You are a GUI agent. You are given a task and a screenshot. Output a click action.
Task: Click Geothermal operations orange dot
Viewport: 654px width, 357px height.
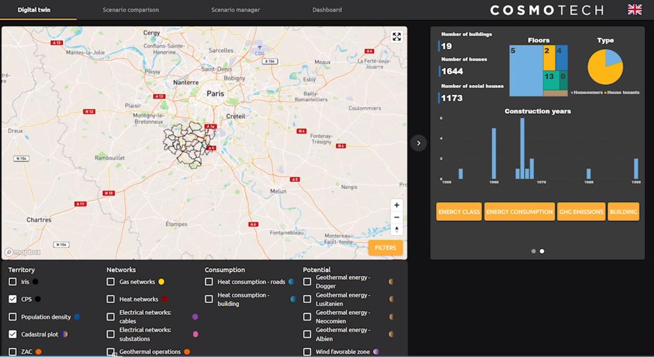click(187, 352)
